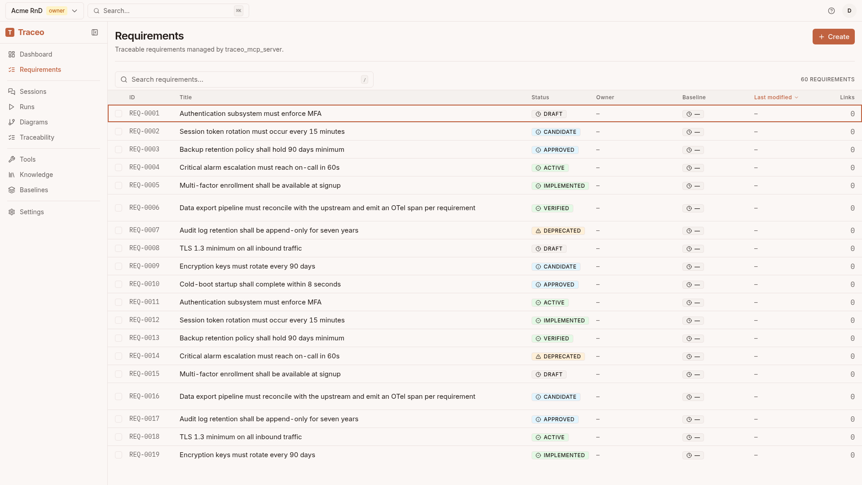Click the title of REQ-0017 Audit log retention
The width and height of the screenshot is (862, 485).
coord(269,419)
